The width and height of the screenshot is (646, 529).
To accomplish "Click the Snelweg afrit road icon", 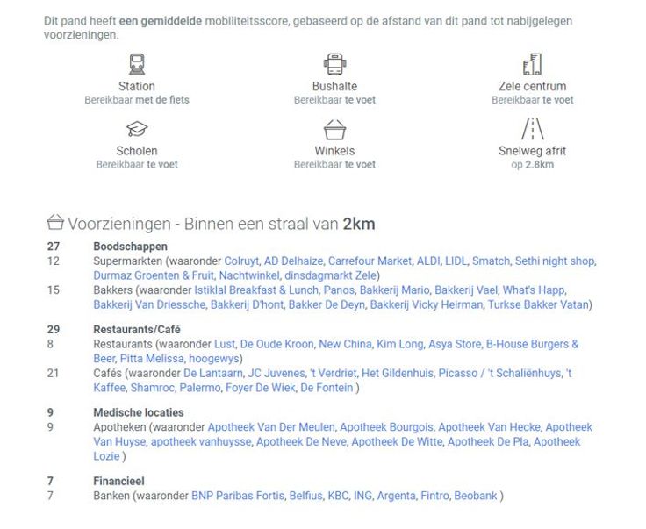I will pyautogui.click(x=532, y=129).
